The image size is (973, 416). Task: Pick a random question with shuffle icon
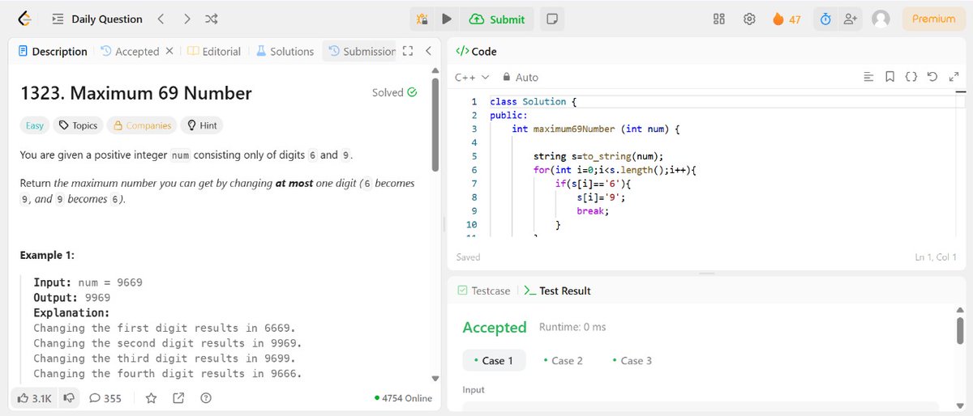click(x=211, y=19)
